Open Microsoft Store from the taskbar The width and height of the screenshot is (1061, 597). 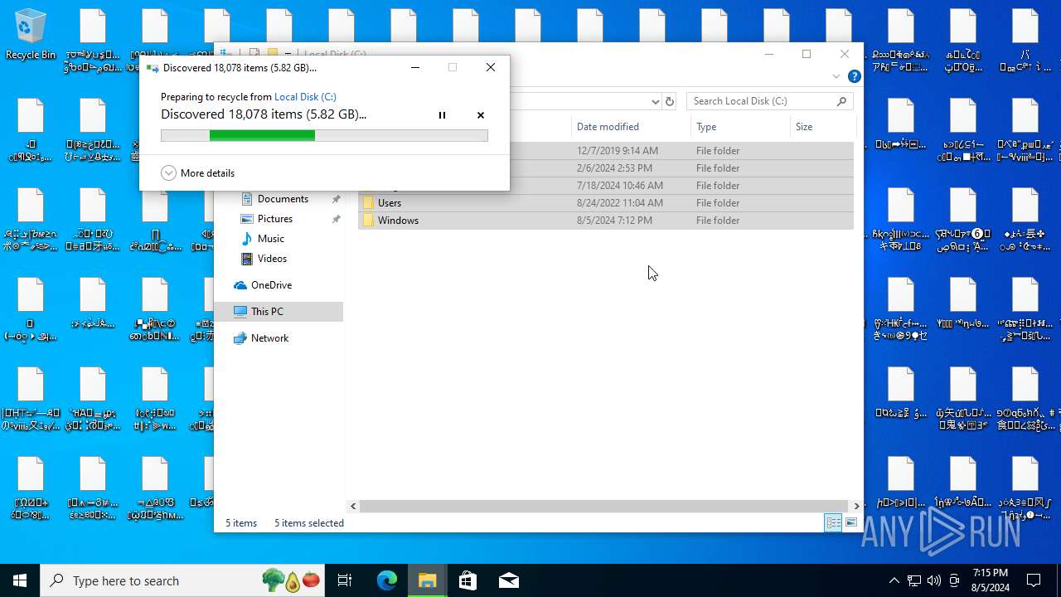click(468, 580)
